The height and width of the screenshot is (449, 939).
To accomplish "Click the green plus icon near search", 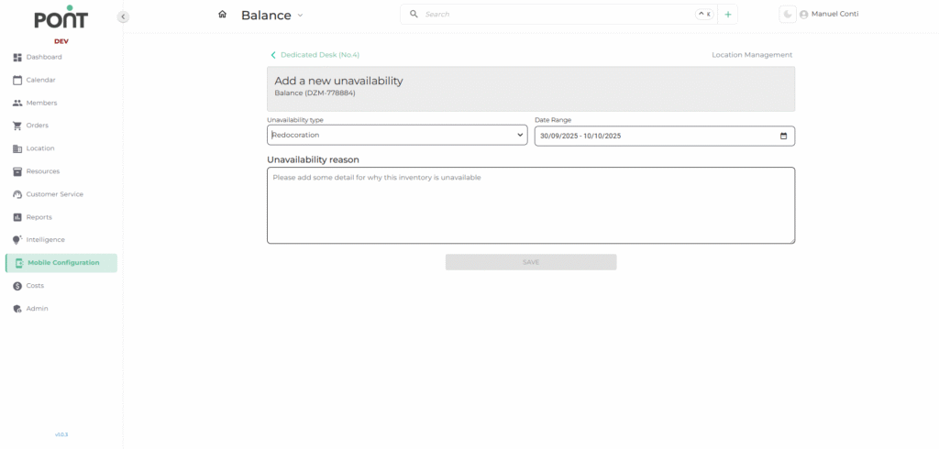I will pos(728,15).
